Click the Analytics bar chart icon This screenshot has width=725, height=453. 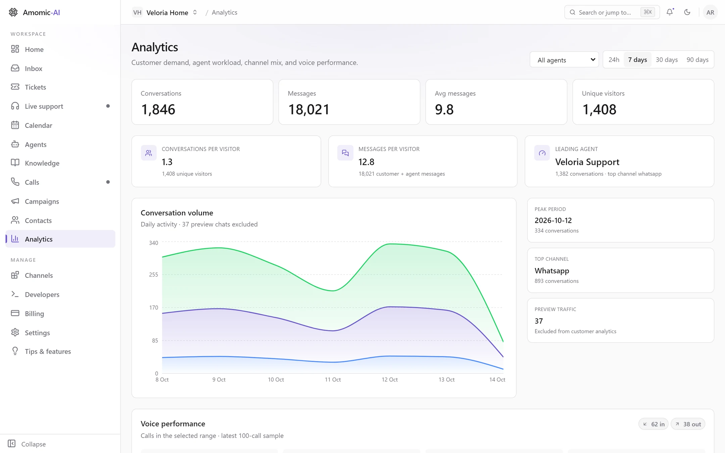tap(15, 239)
